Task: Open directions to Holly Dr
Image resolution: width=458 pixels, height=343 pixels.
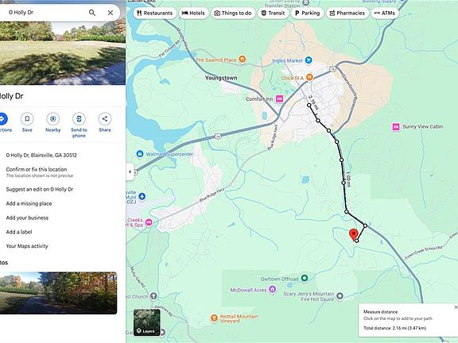Action: pyautogui.click(x=3, y=122)
